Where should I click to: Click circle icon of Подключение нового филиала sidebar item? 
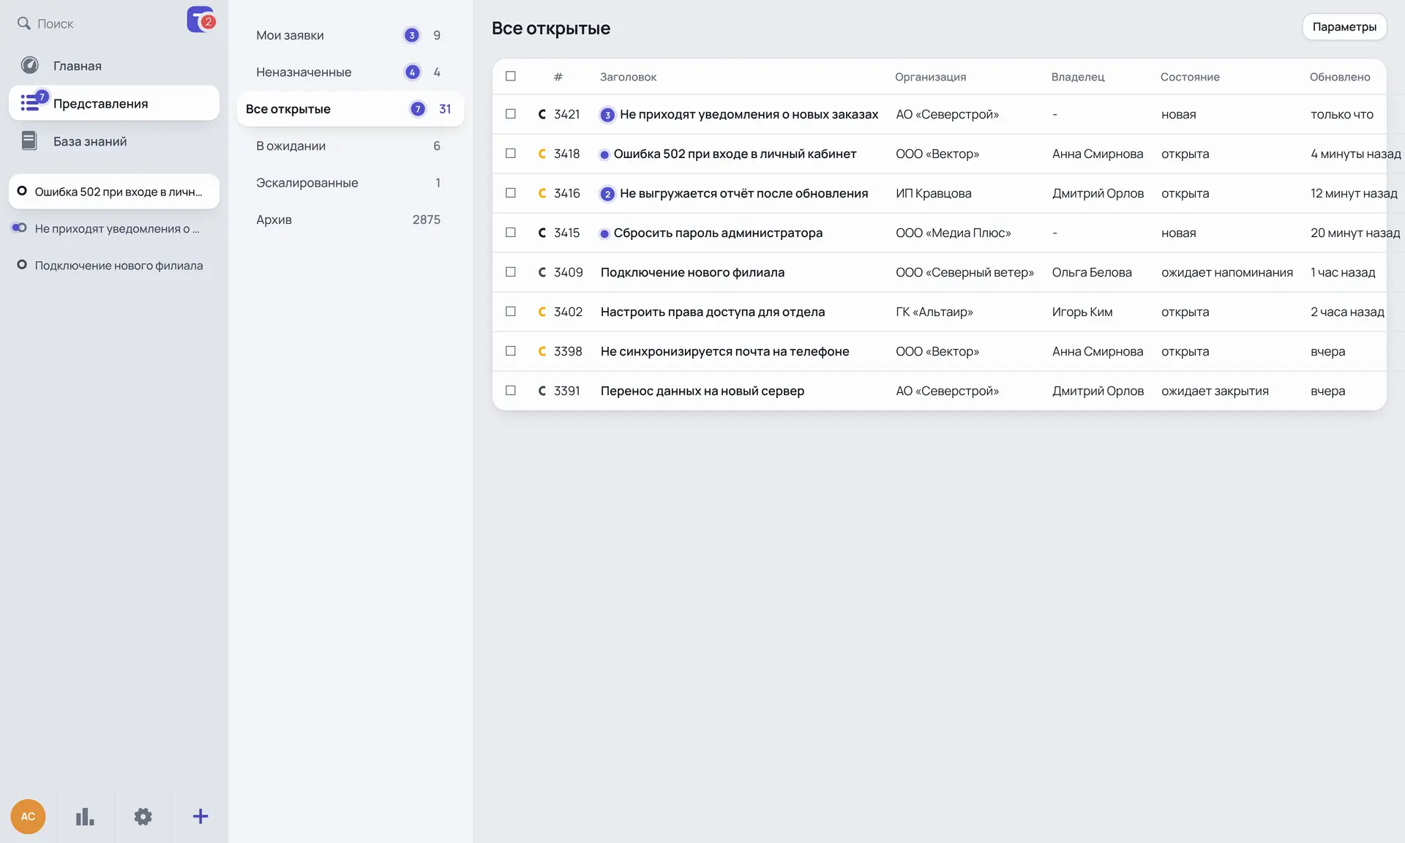coord(22,265)
